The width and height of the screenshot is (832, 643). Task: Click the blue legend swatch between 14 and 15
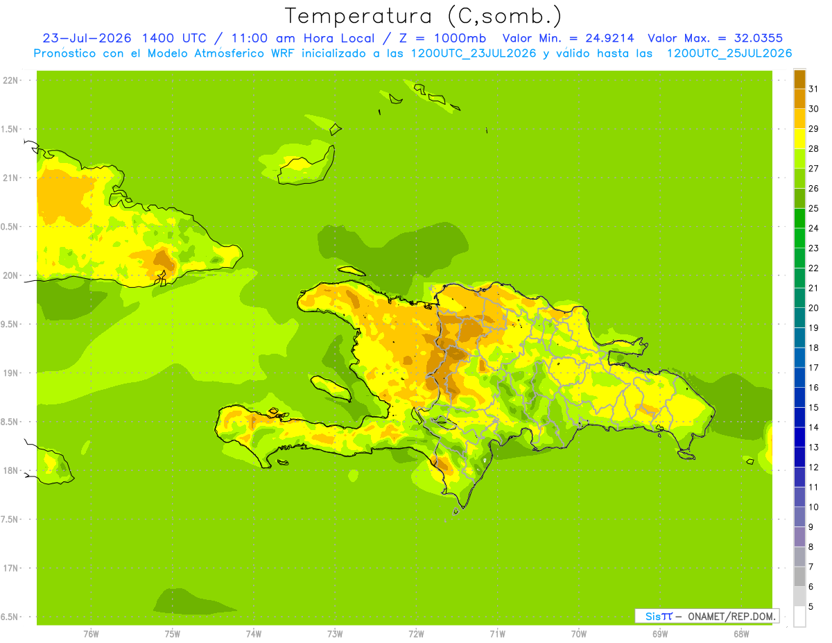[x=799, y=418]
